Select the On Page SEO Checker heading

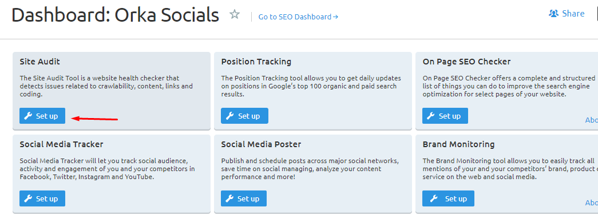466,62
